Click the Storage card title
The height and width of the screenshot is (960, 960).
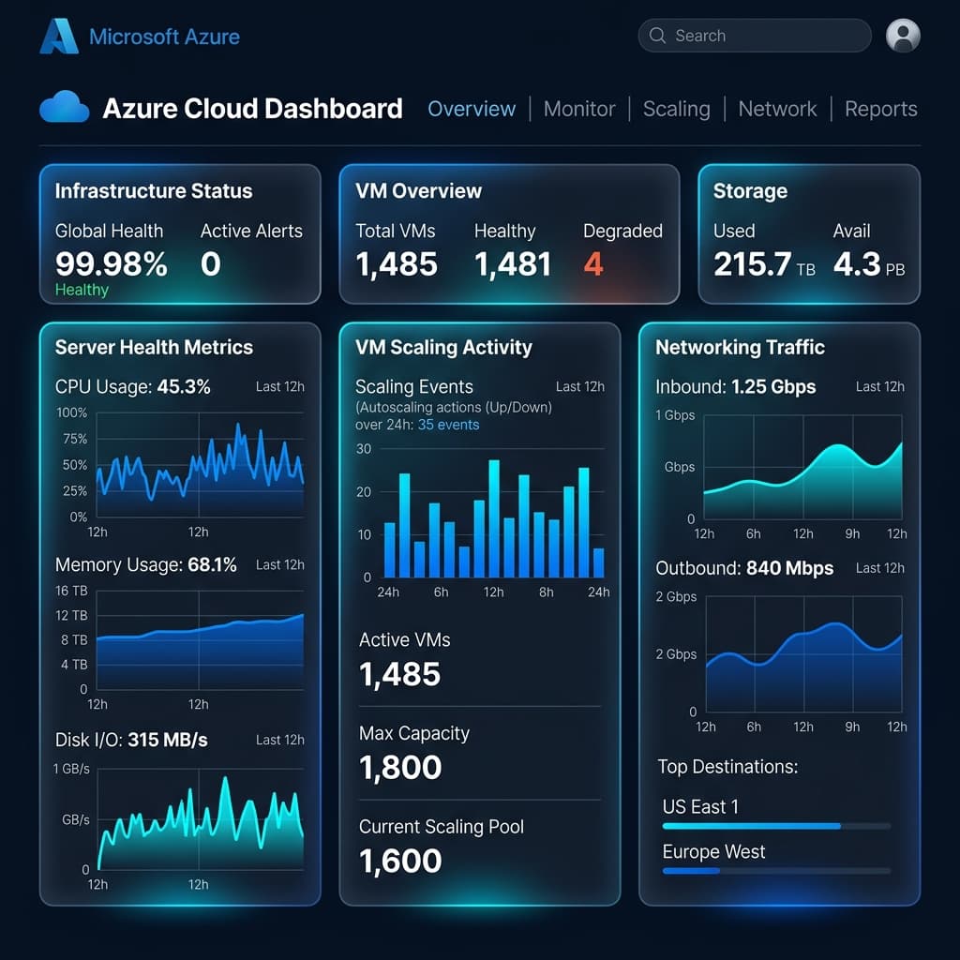pyautogui.click(x=751, y=191)
